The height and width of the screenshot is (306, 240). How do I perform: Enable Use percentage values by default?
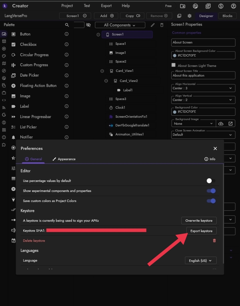(x=210, y=181)
